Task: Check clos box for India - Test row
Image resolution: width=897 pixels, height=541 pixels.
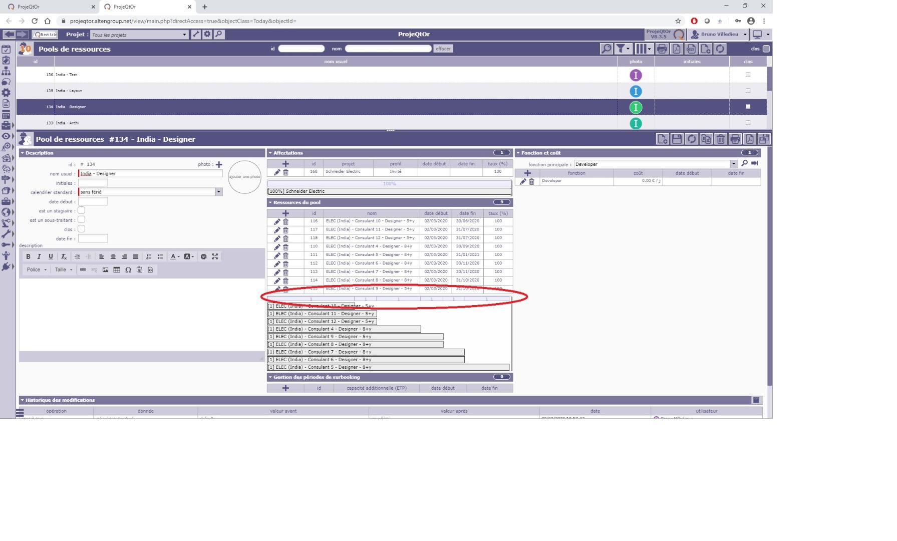Action: click(x=748, y=75)
